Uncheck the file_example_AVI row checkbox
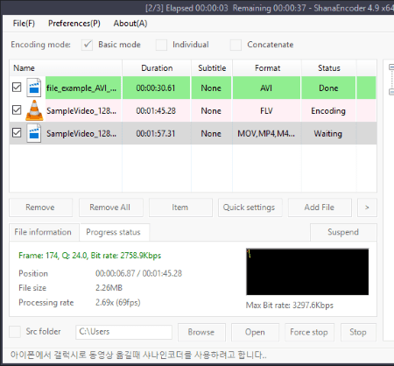The image size is (394, 366). coord(17,87)
